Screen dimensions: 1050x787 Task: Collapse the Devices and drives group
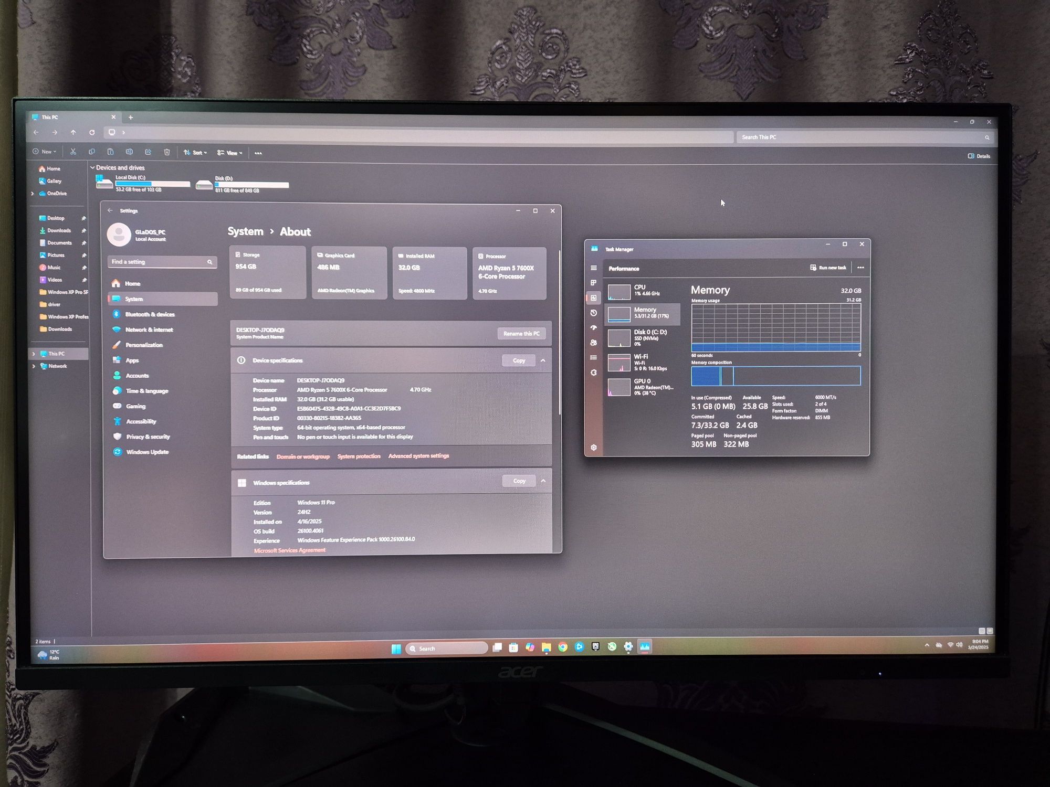pyautogui.click(x=92, y=168)
